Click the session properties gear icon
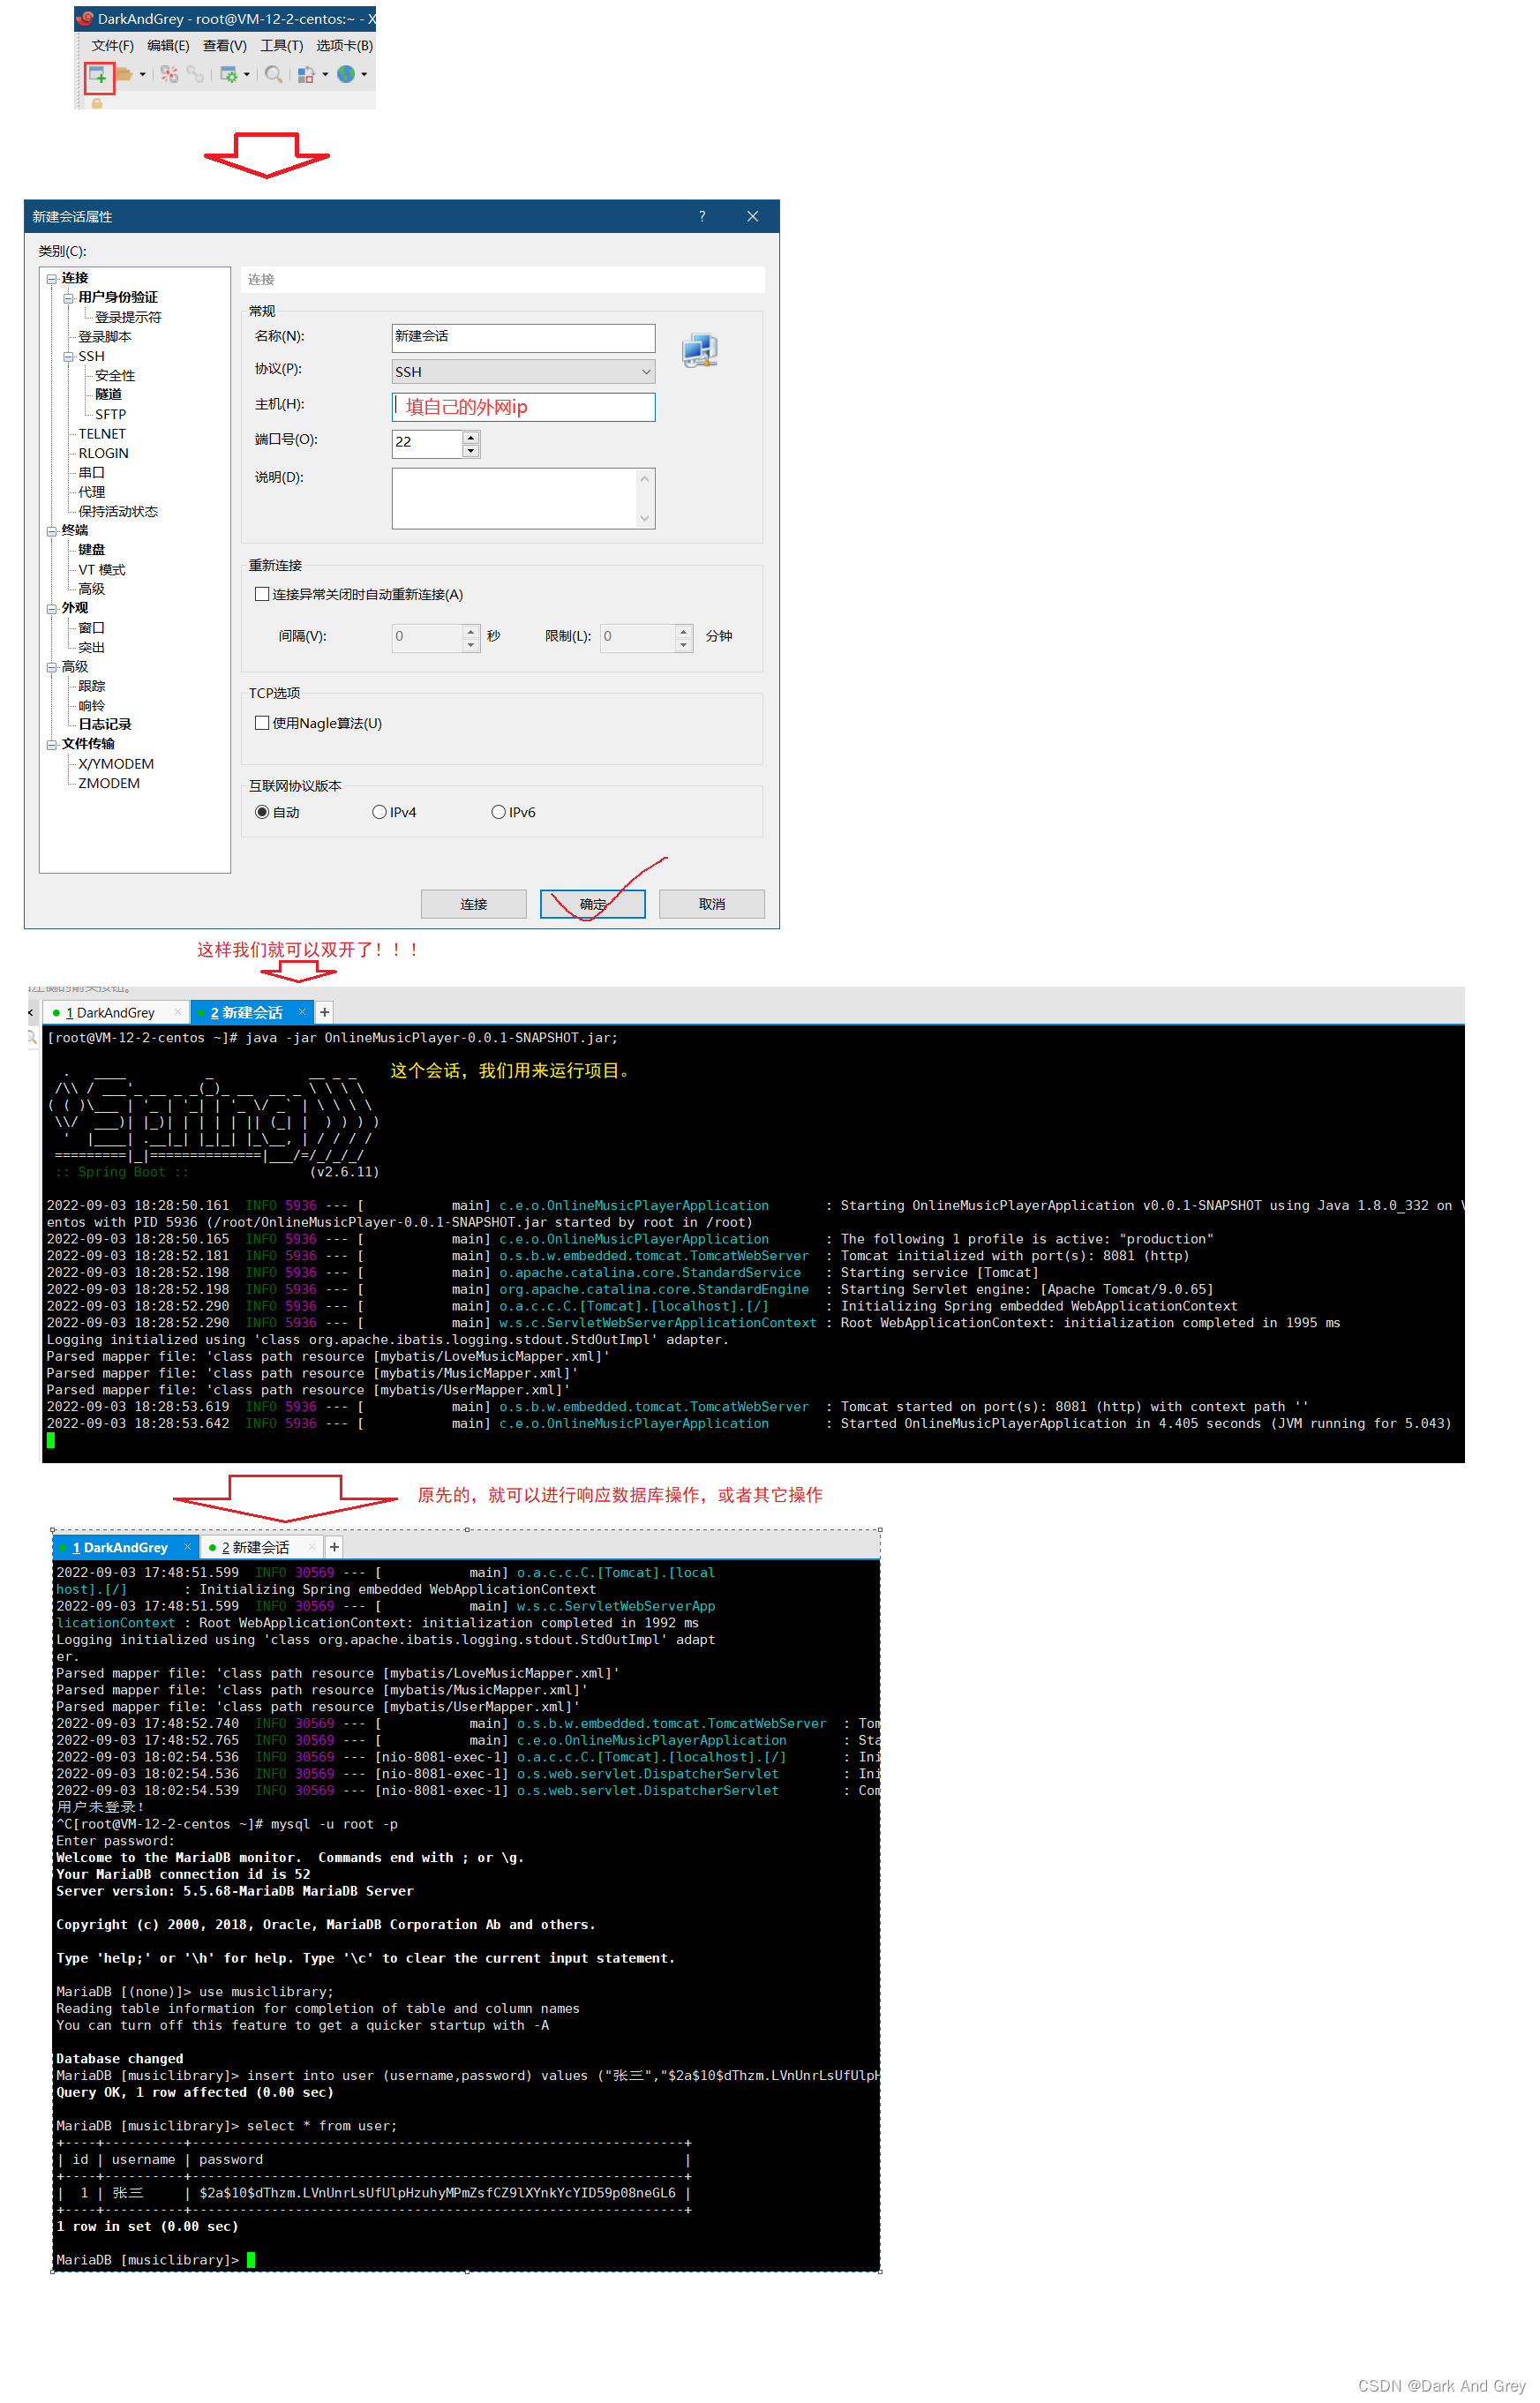Image resolution: width=1540 pixels, height=2403 pixels. [x=228, y=75]
